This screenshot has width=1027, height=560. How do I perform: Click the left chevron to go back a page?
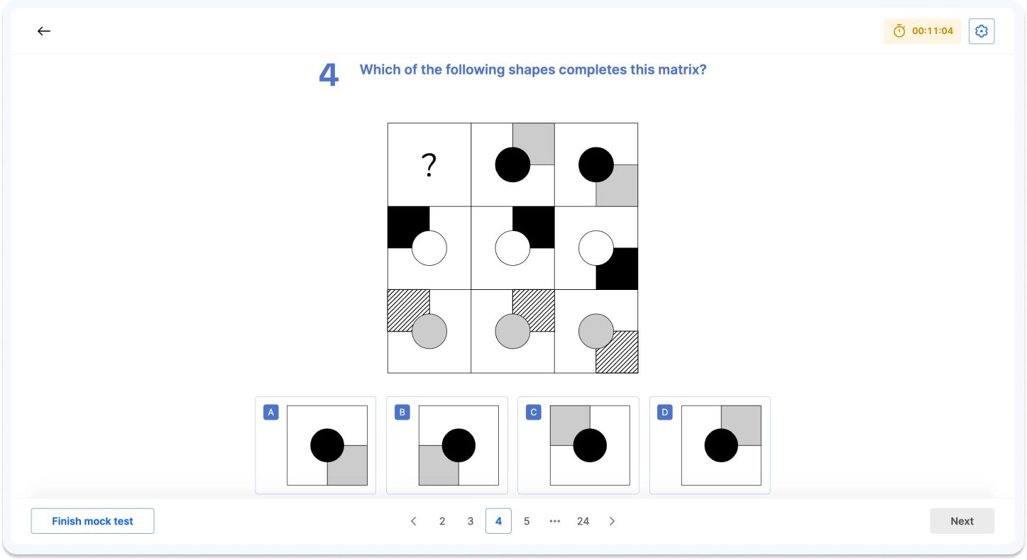(414, 521)
